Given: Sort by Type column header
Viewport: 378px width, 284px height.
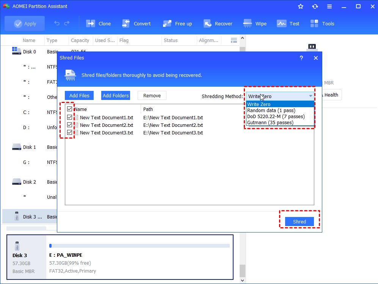Looking at the screenshot, I should [52, 41].
